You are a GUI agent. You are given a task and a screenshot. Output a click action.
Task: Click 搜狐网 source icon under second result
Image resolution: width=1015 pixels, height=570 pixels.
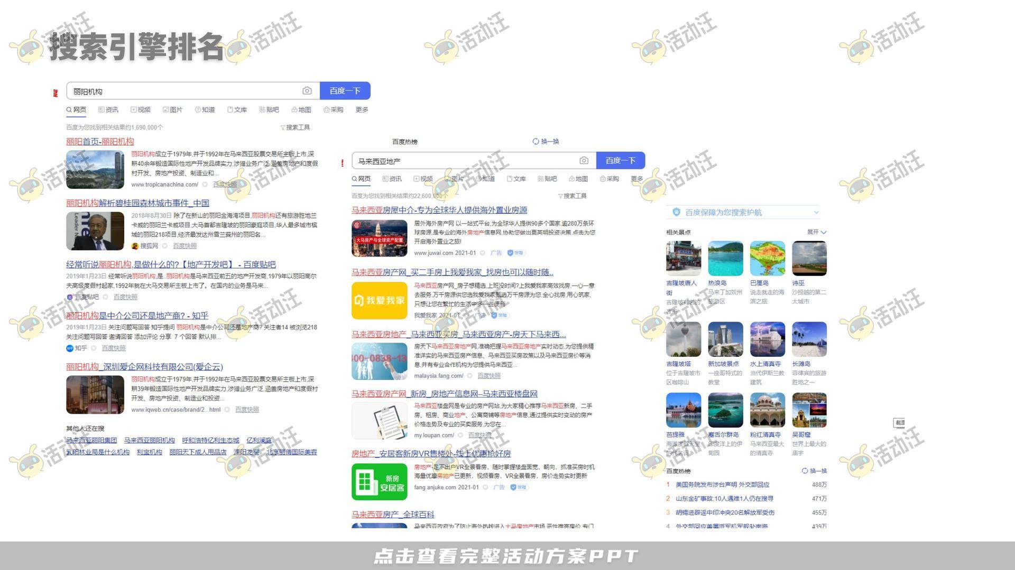click(x=135, y=246)
